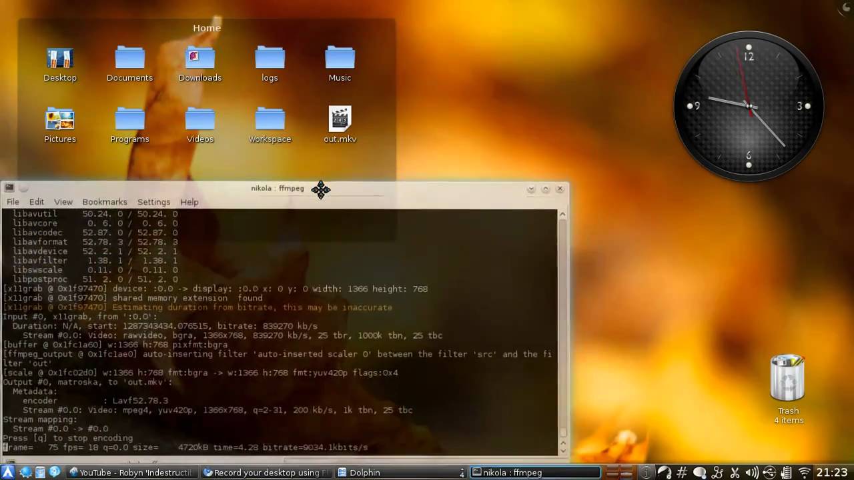Open the Edit menu in Konsole
Viewport: 854px width, 480px height.
click(37, 202)
